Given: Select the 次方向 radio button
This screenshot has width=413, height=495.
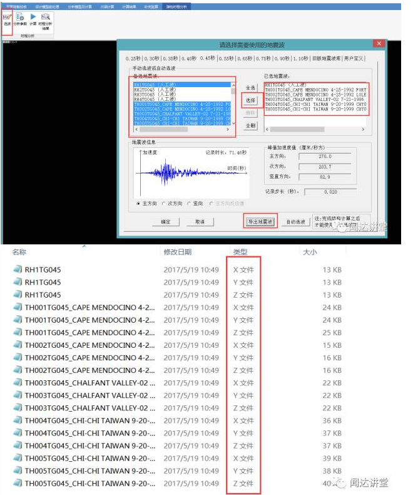Looking at the screenshot, I should tap(163, 204).
